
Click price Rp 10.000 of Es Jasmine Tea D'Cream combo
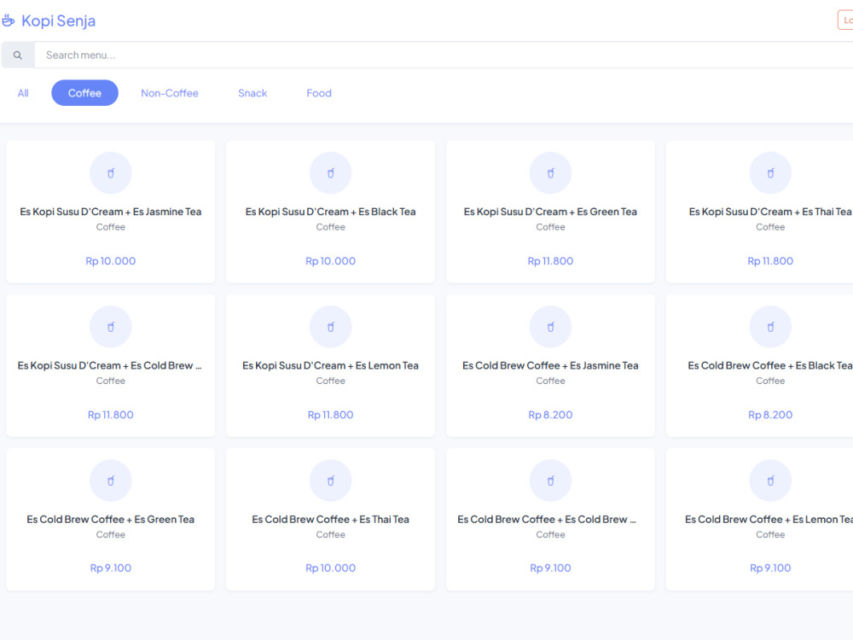tap(110, 260)
